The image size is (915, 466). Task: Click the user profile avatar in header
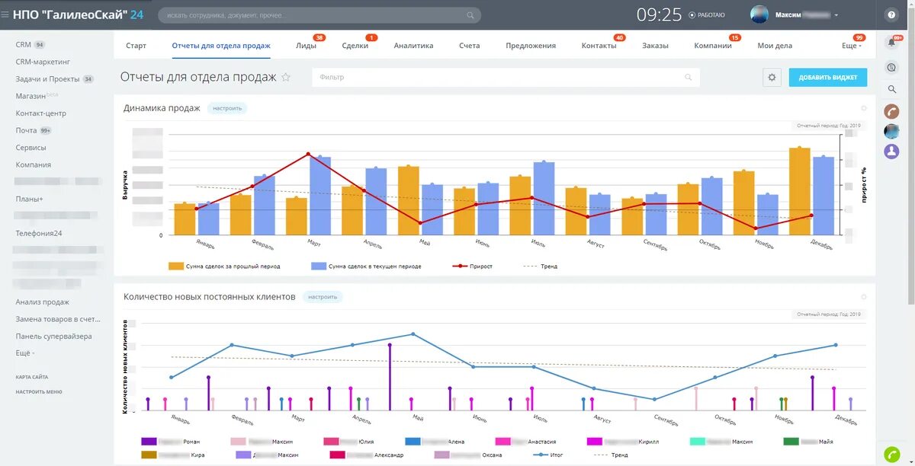coord(759,14)
